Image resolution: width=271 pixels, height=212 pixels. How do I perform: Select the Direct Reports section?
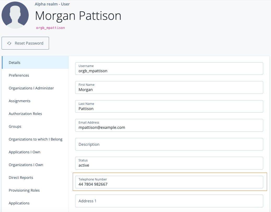[x=21, y=178]
